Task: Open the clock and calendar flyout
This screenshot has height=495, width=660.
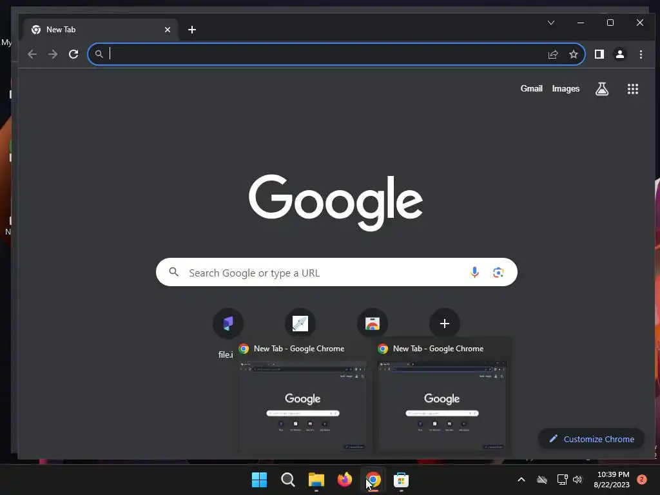Action: (612, 480)
